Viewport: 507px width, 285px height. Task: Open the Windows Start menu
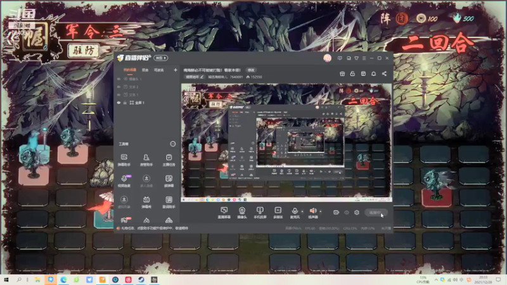tap(6, 279)
